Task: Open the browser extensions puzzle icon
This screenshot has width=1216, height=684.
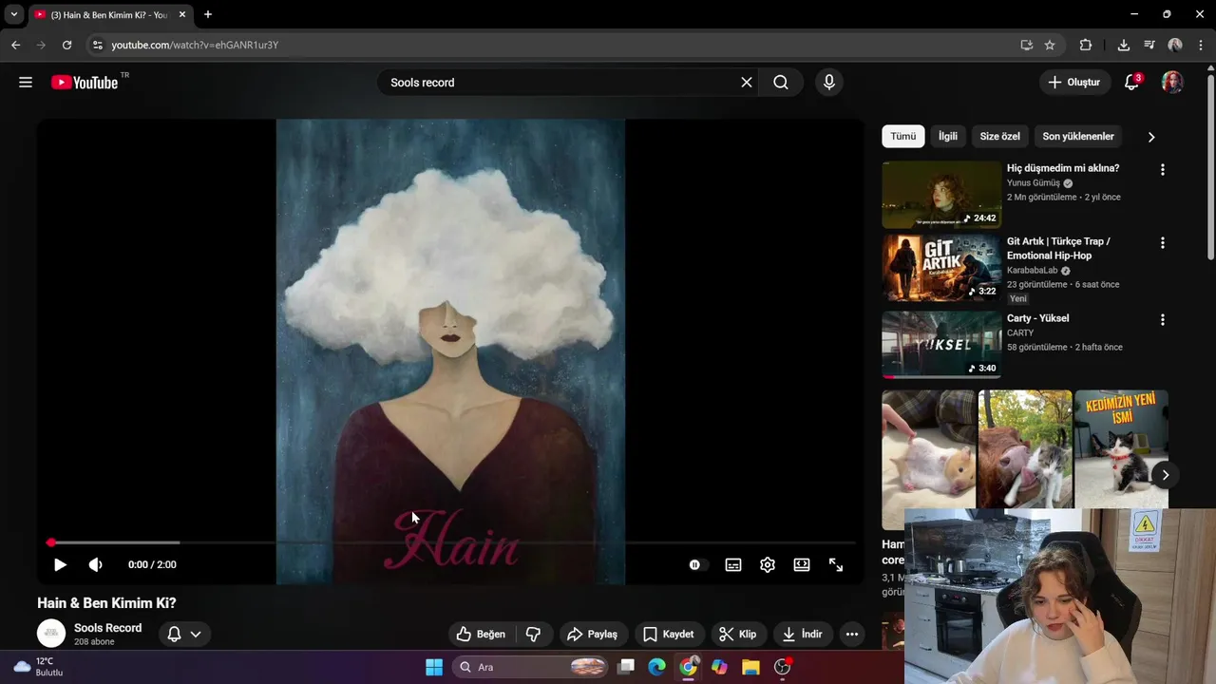Action: coord(1086,45)
